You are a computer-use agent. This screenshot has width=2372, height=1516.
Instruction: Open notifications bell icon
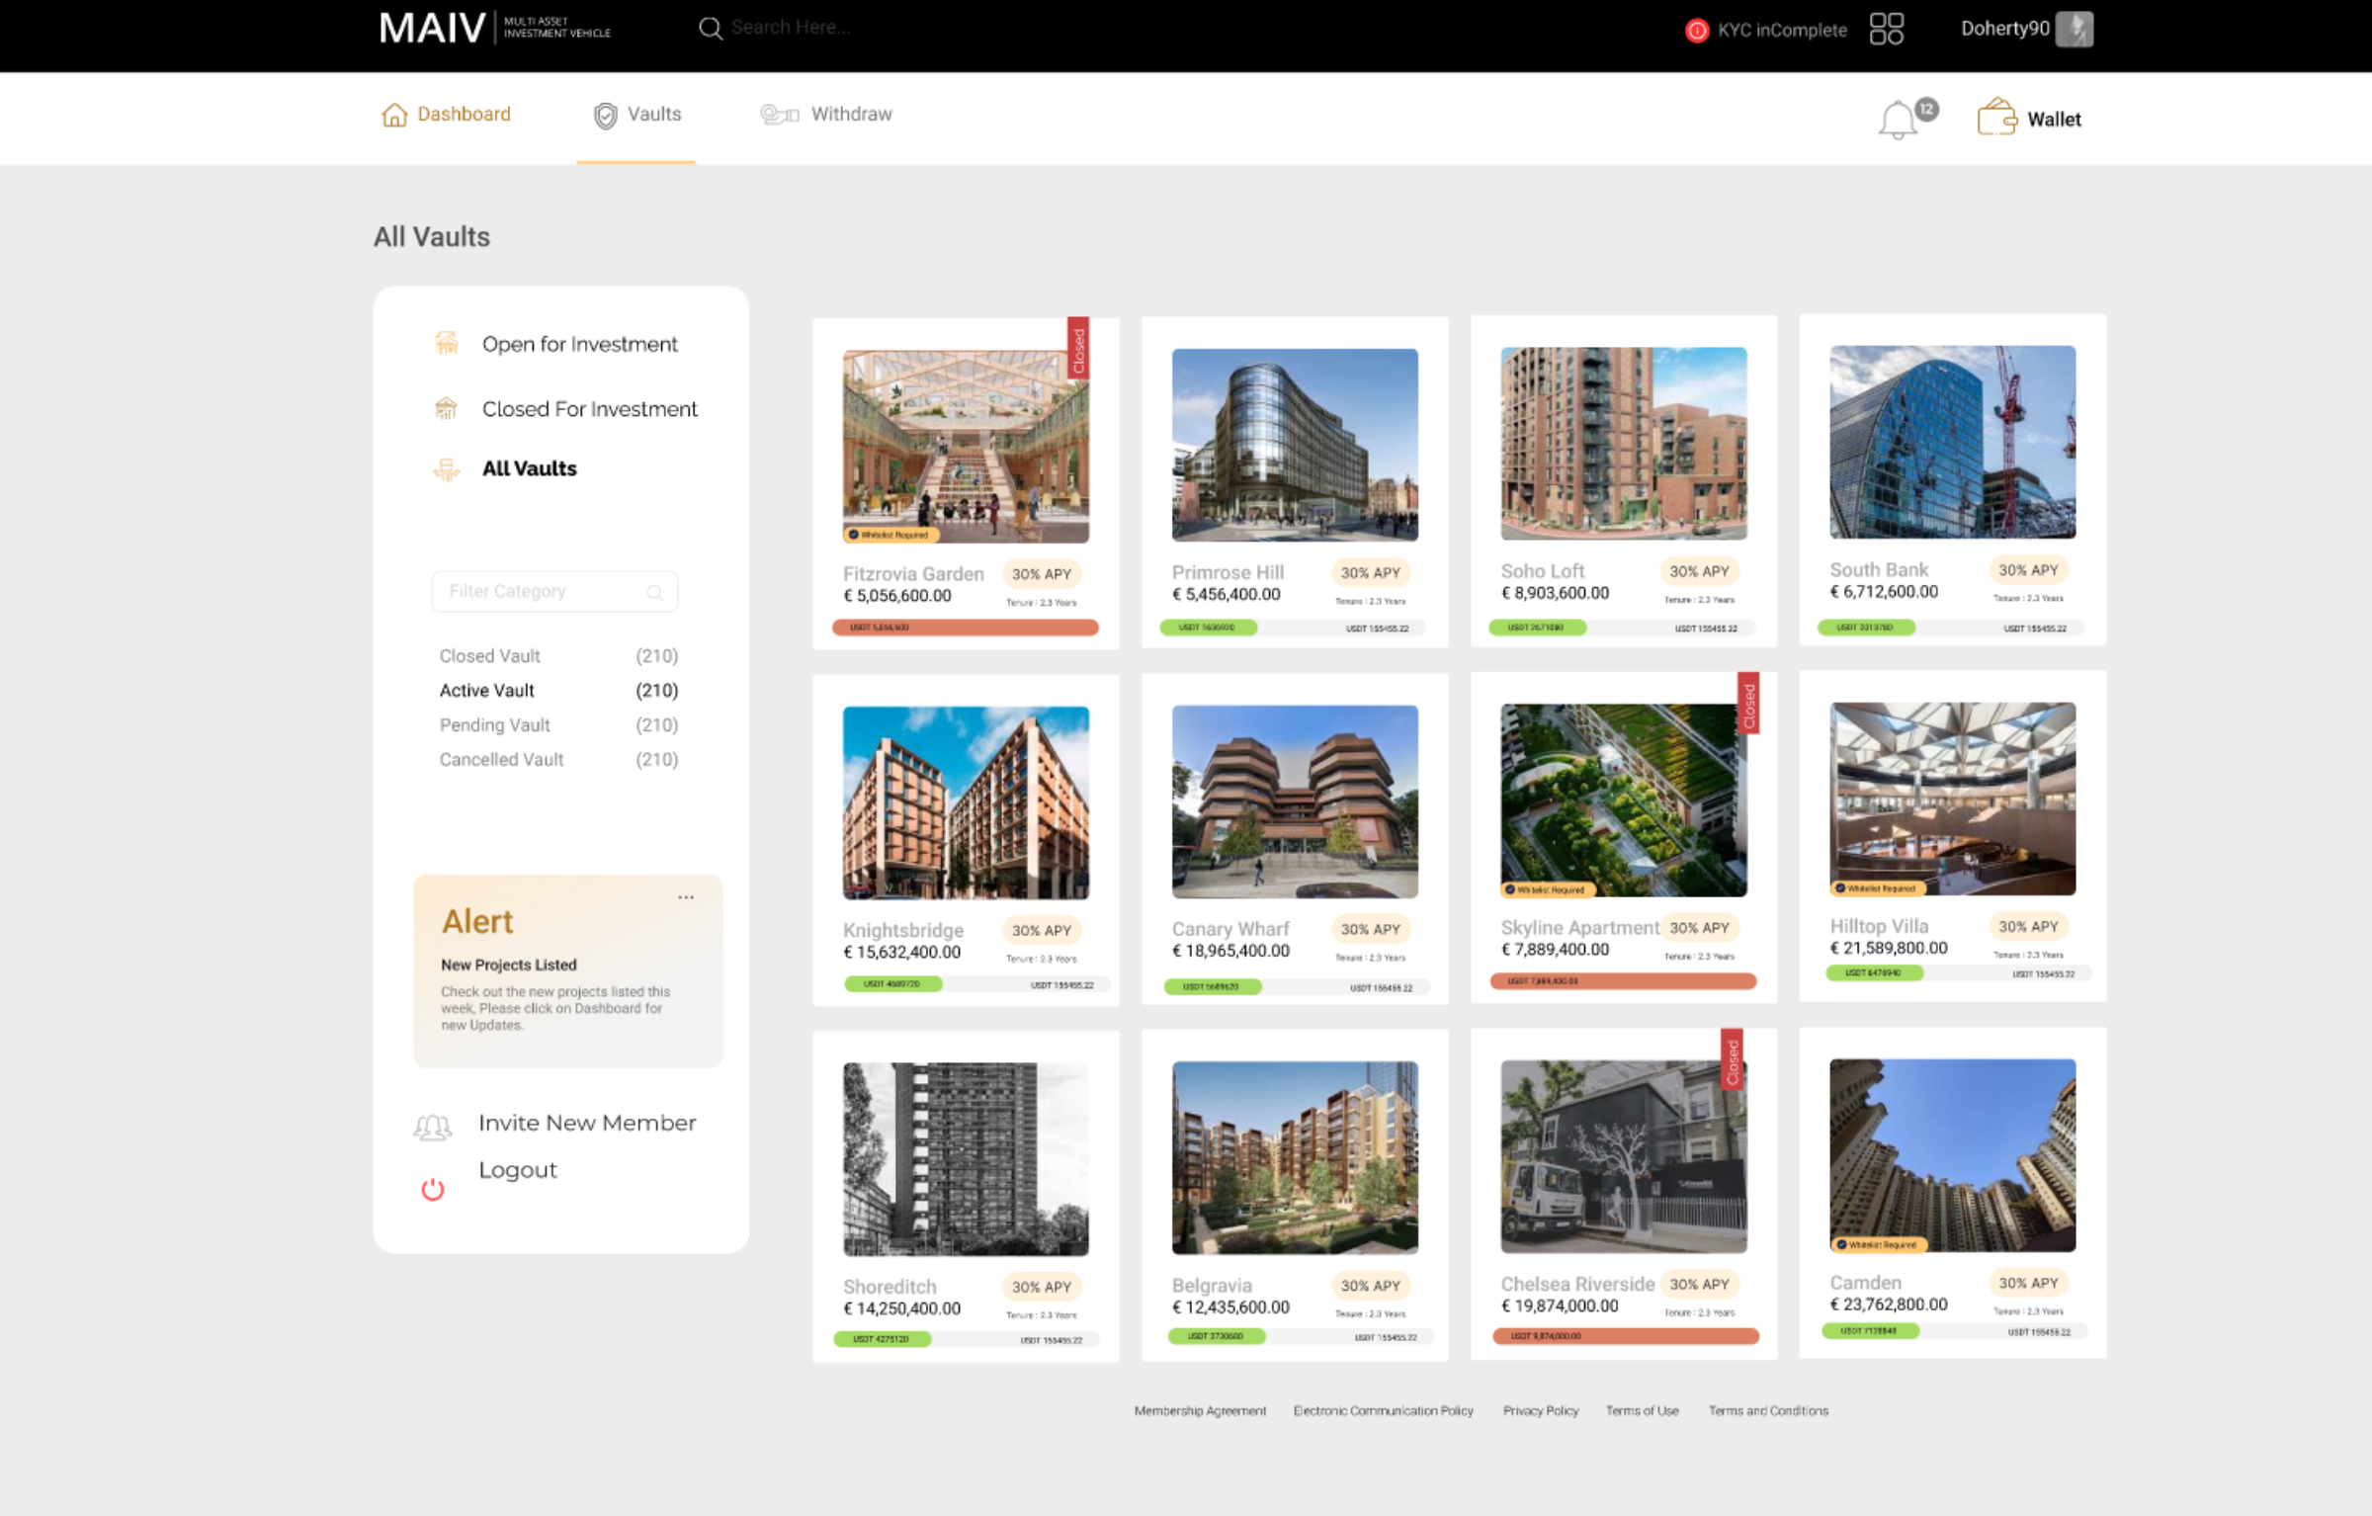(x=1898, y=121)
